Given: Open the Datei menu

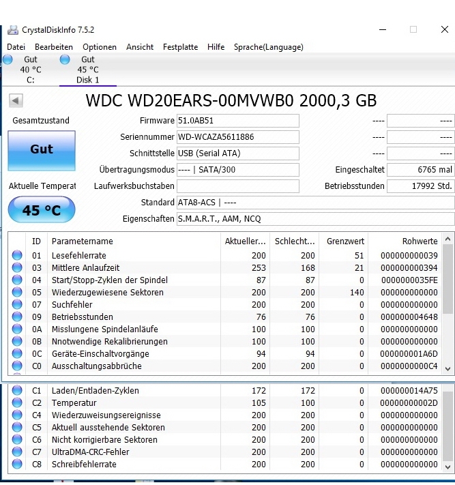Looking at the screenshot, I should pyautogui.click(x=16, y=47).
